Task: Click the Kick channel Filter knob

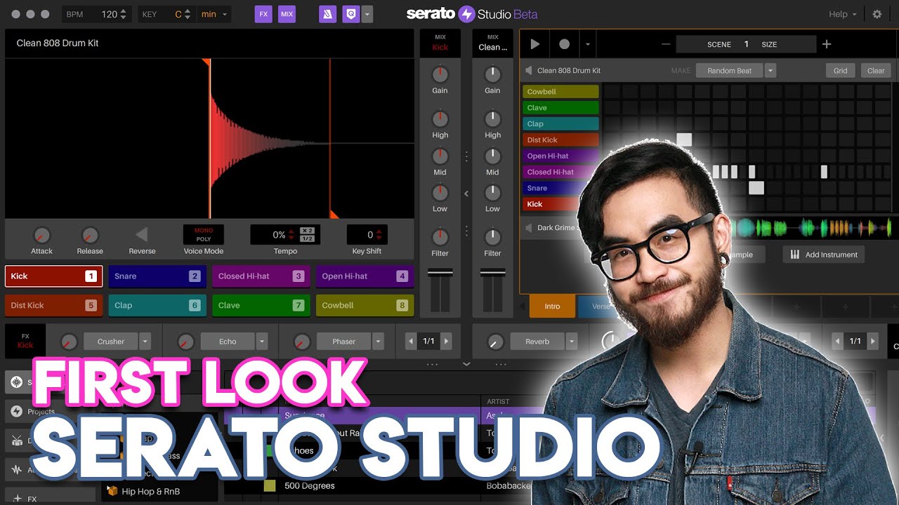Action: point(440,236)
